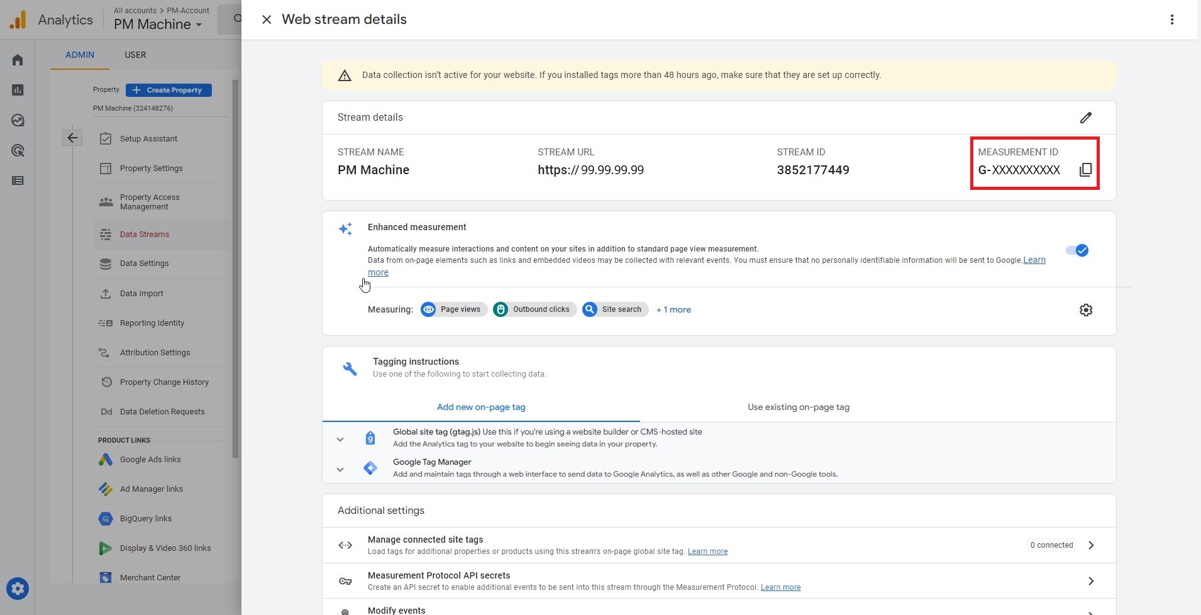Go to Home in left sidebar

coord(18,60)
